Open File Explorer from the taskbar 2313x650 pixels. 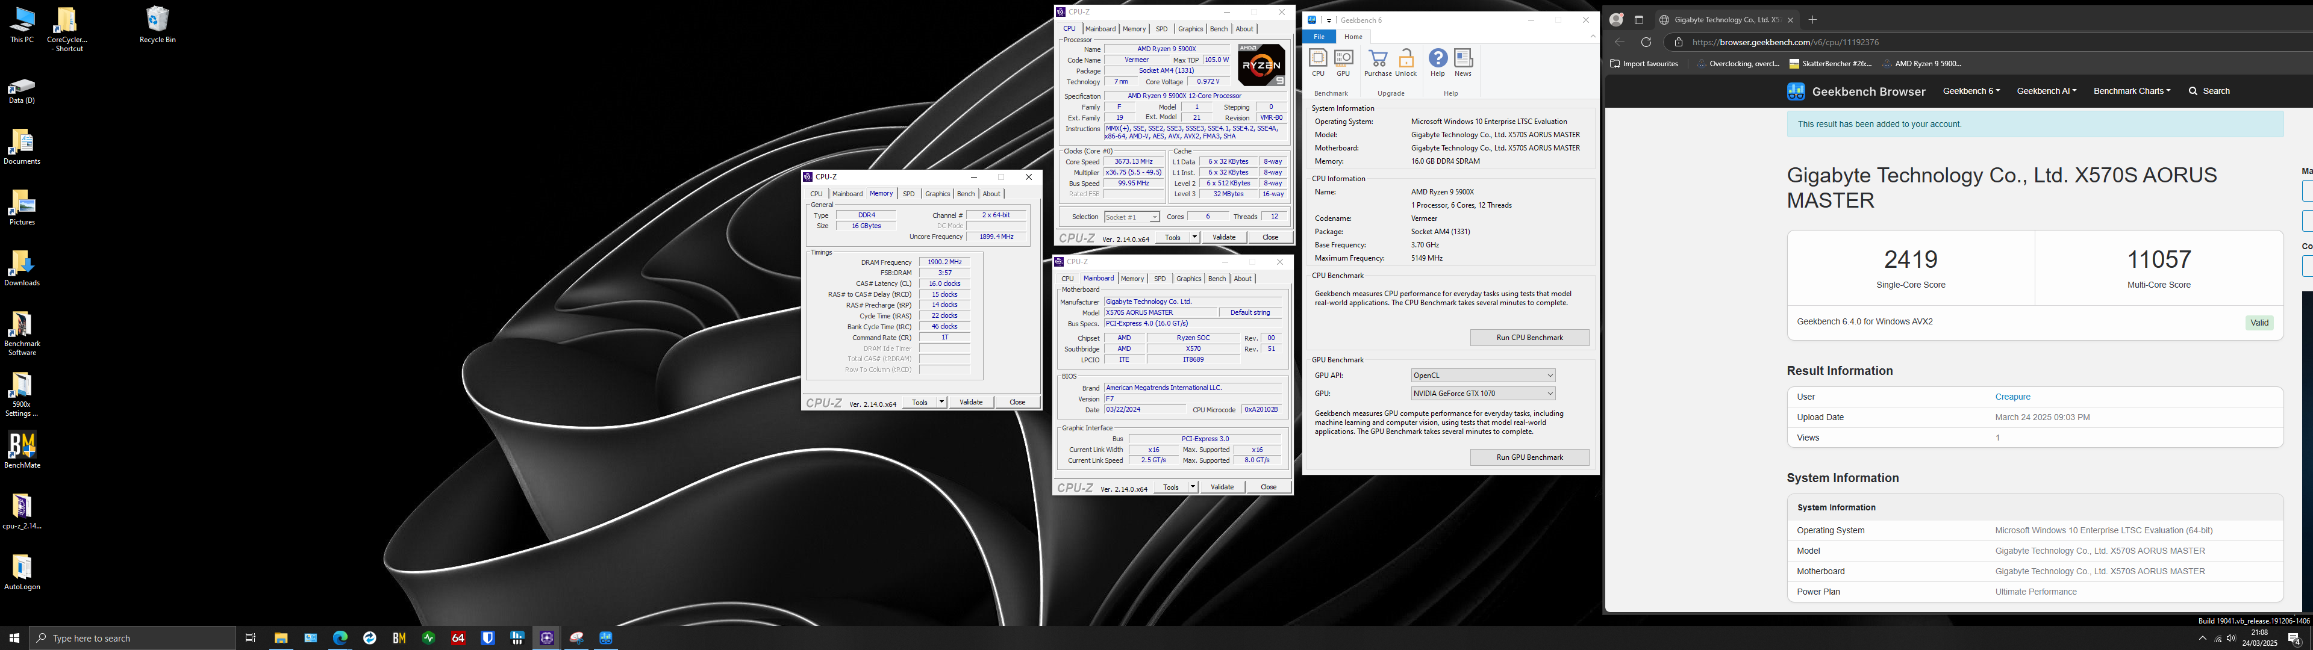coord(281,639)
